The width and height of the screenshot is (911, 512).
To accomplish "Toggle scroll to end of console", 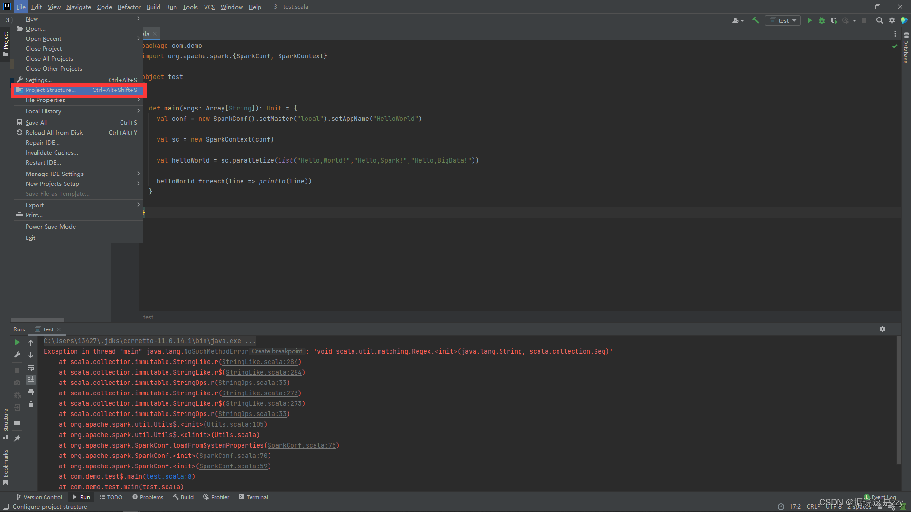I will tap(31, 380).
